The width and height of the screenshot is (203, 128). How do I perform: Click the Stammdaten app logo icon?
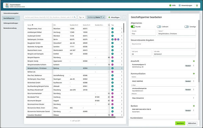[x=7, y=5]
